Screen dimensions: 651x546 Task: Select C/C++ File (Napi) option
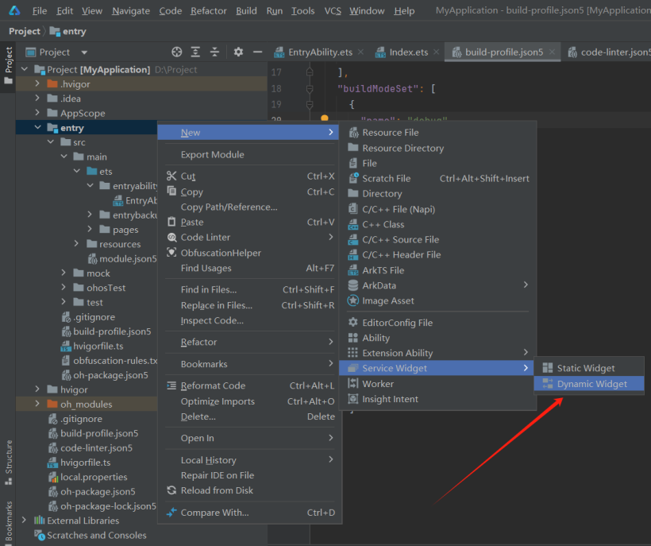click(x=437, y=209)
